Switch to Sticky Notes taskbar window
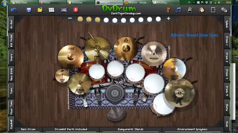Screen dimensions: 238x133 click(x=24, y=3)
